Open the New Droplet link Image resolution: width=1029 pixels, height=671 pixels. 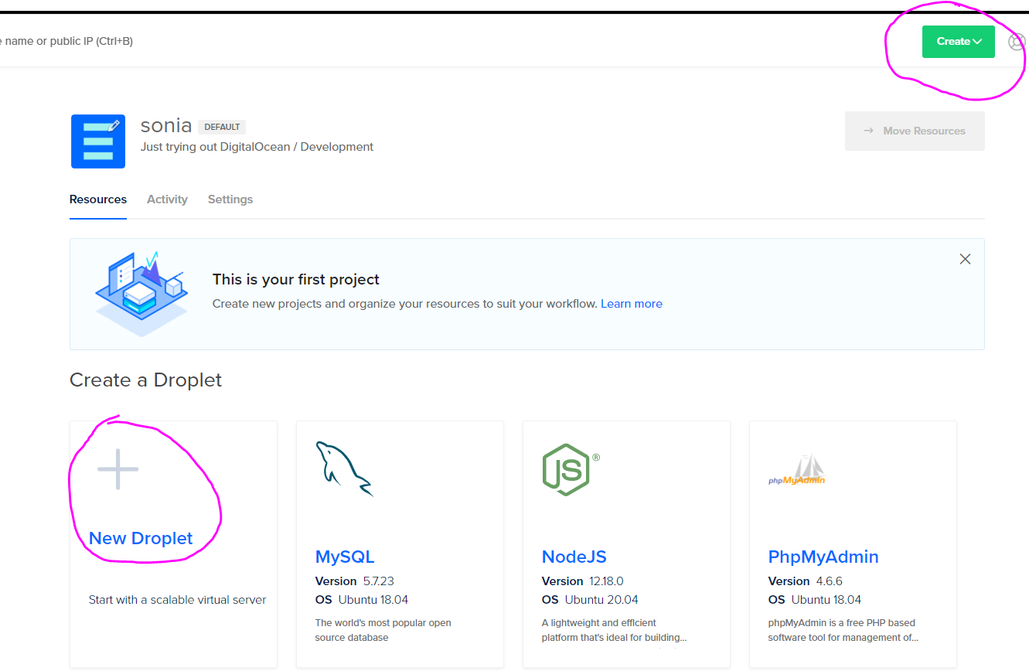tap(141, 538)
